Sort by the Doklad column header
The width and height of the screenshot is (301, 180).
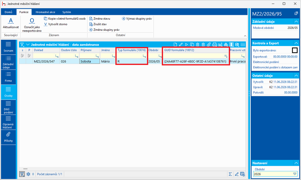point(46,50)
